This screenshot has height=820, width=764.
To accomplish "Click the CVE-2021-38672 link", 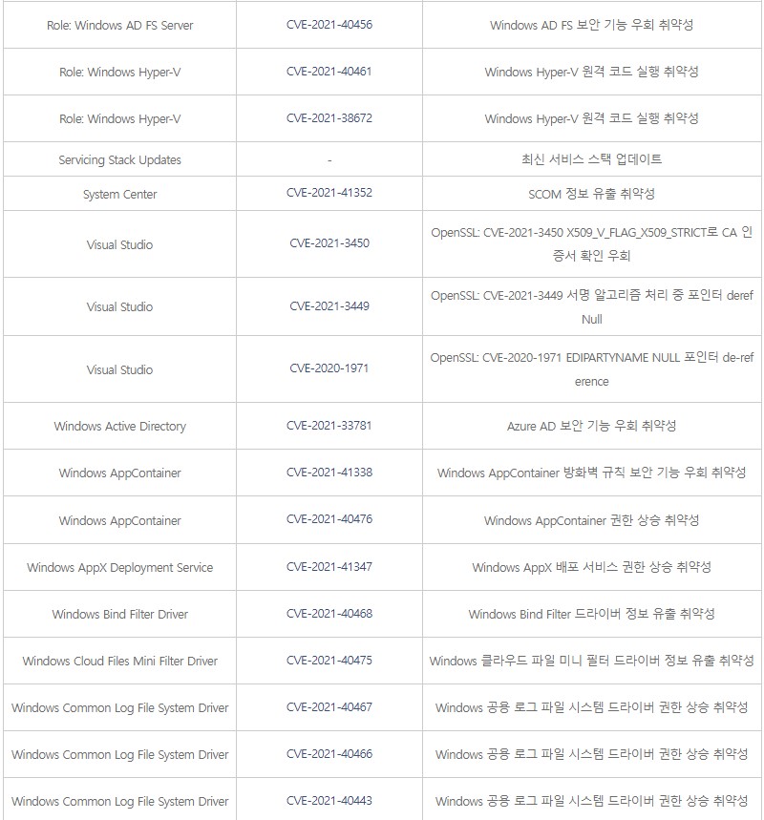I will (329, 118).
